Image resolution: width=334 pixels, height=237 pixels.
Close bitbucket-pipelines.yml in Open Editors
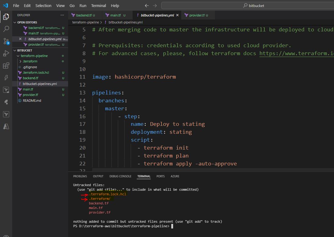point(20,39)
